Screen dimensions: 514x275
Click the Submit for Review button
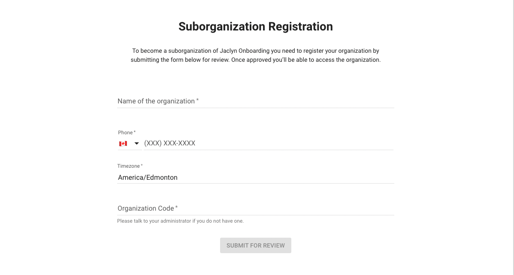256,245
